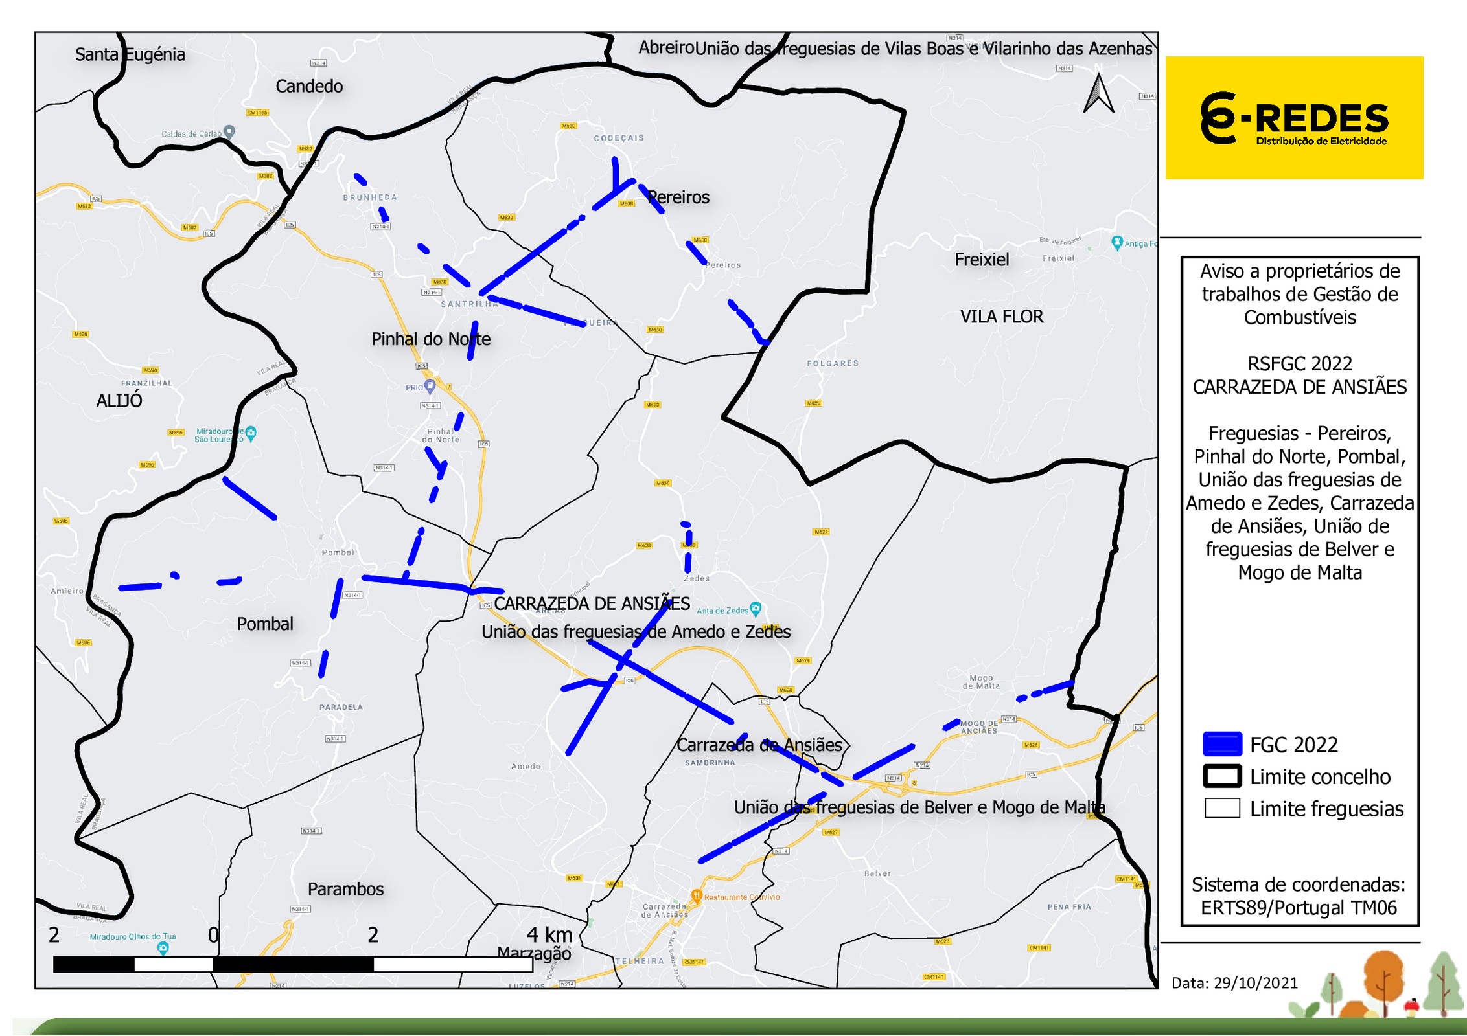Click the Antiga map pin near Freixiel
The height and width of the screenshot is (1036, 1467).
coord(1117,243)
